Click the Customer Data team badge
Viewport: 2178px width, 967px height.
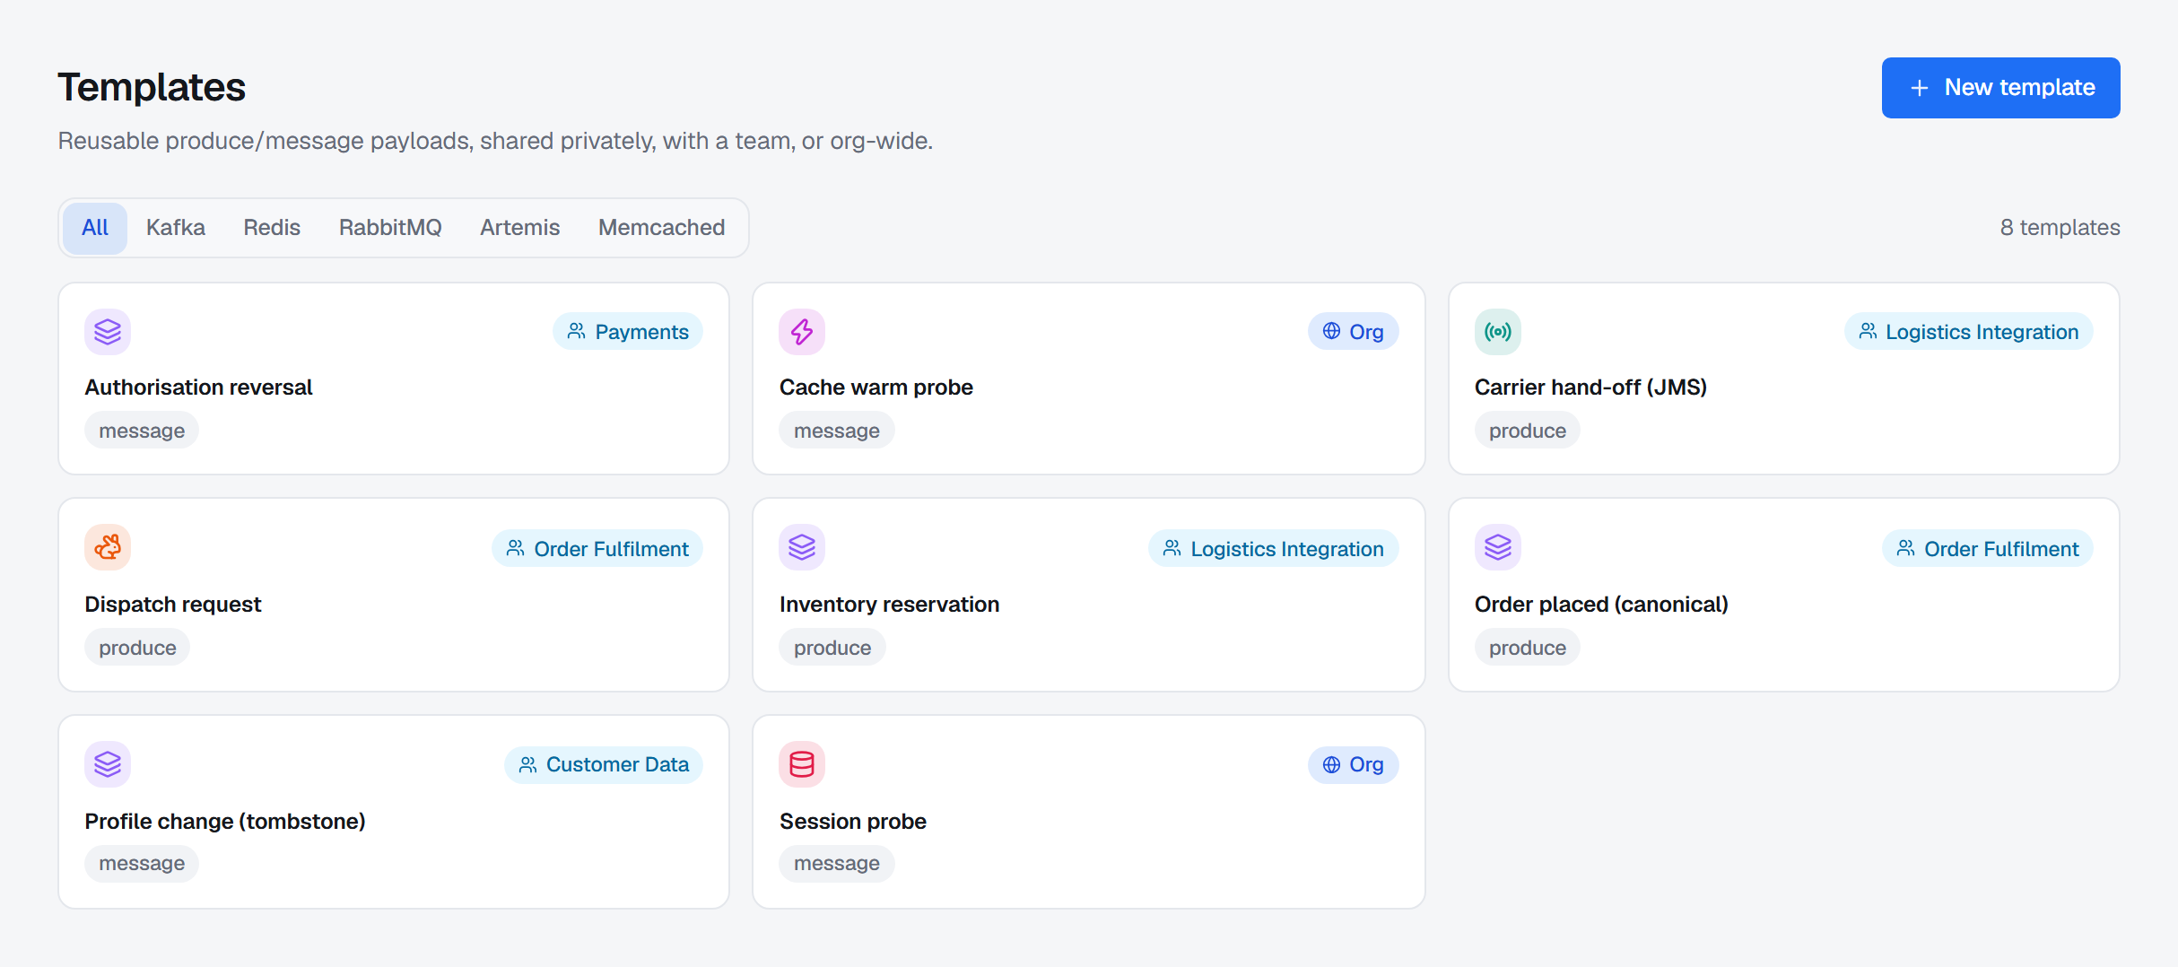[x=604, y=764]
